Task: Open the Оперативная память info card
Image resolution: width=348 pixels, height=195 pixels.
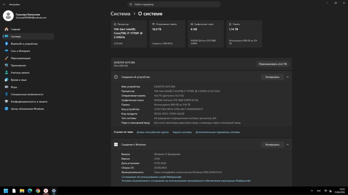Action: click(167, 34)
